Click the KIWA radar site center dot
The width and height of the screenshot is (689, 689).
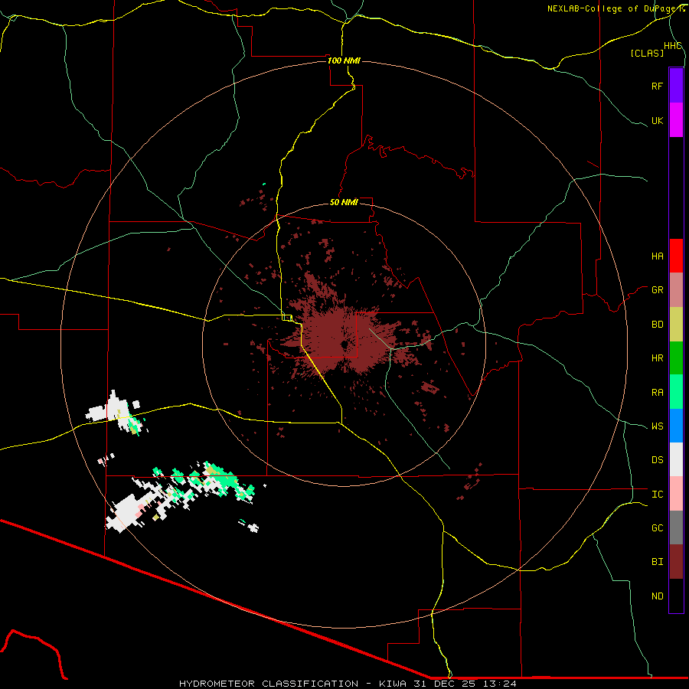344,345
